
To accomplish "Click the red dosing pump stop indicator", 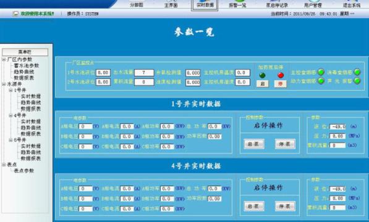I will pyautogui.click(x=281, y=75).
